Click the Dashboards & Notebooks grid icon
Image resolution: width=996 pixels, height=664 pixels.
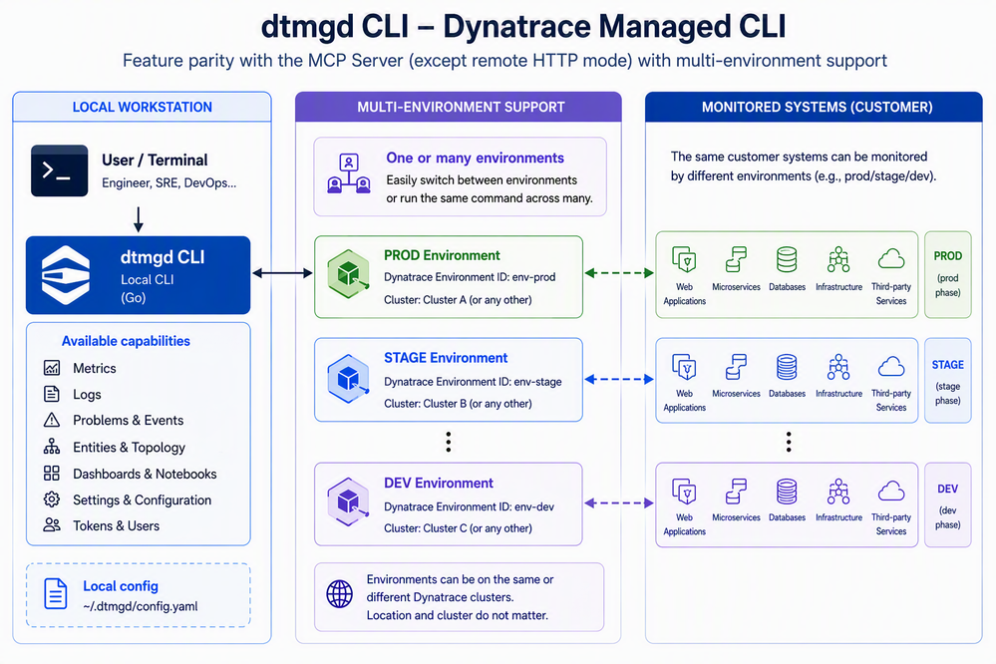[x=52, y=474]
